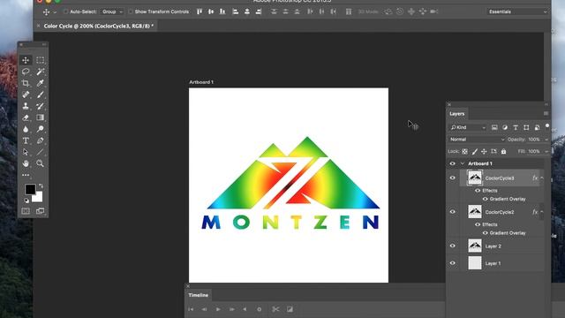Pick the Blur tool

pos(26,129)
